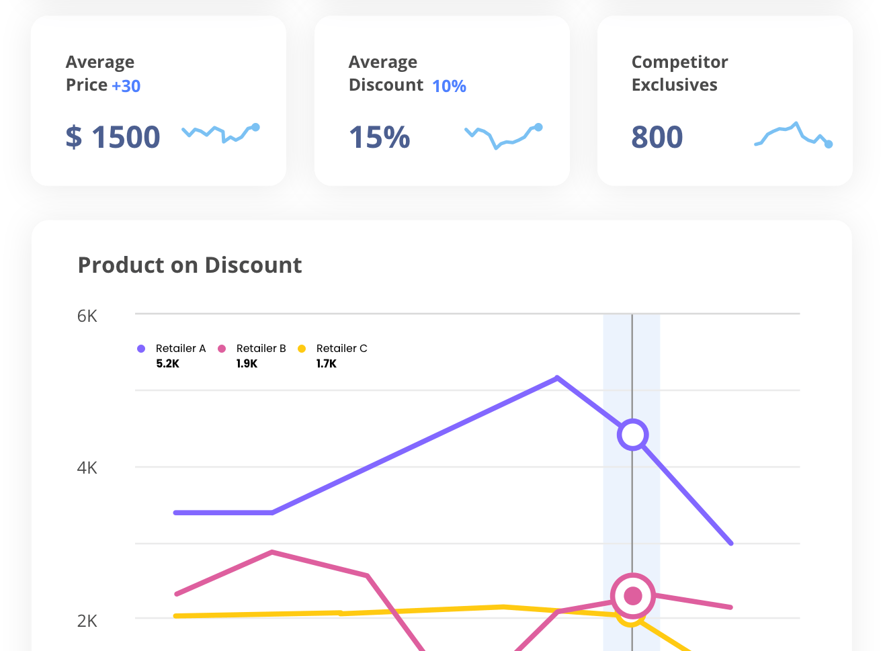883x651 pixels.
Task: Click the Average Discount sparkline chart
Action: pyautogui.click(x=503, y=136)
